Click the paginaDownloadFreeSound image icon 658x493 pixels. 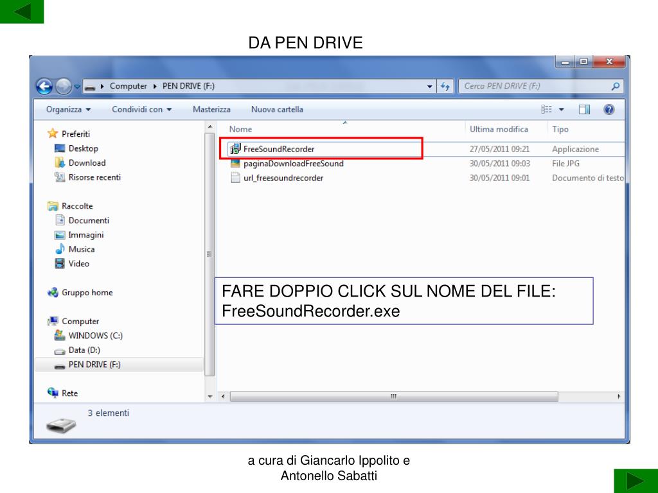235,163
